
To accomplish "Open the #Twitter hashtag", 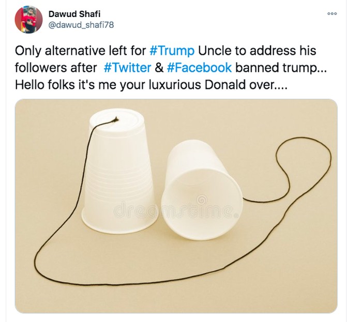I will pos(127,68).
